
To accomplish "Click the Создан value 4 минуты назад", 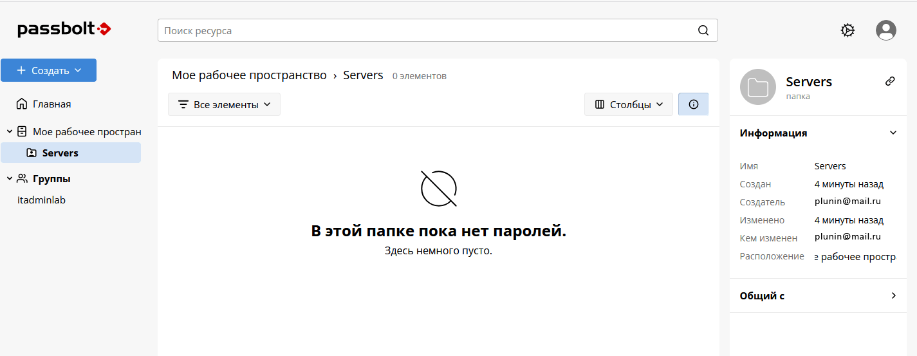I will tap(849, 184).
